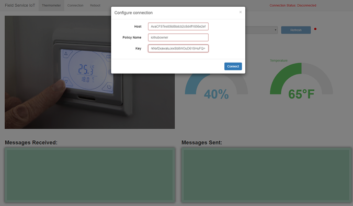Click the Messages Received box

pos(89,175)
